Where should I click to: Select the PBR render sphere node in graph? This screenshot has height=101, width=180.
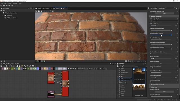[65, 84]
